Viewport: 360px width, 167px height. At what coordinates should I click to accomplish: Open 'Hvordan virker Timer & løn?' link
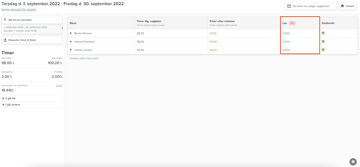click(84, 58)
